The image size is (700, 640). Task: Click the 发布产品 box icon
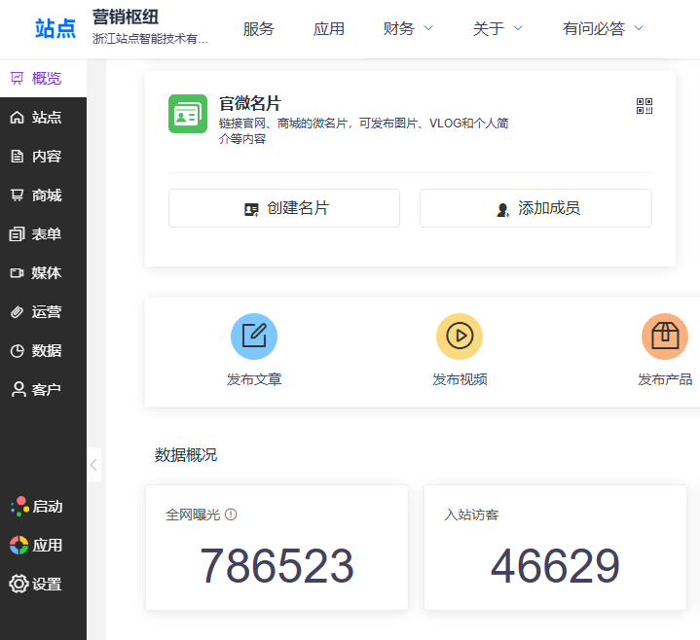point(665,337)
